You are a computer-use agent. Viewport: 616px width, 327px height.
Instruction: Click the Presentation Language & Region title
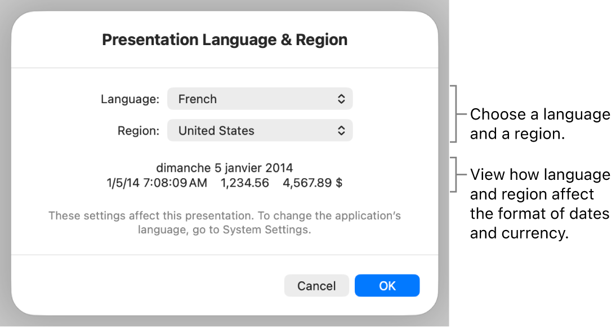[225, 39]
